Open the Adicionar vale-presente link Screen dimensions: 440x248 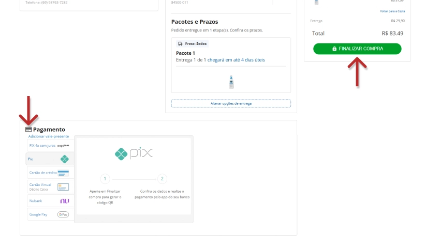(x=49, y=136)
